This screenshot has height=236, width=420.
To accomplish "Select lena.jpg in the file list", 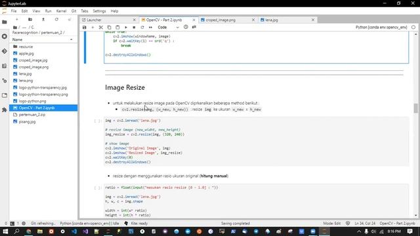I will pos(43,74).
